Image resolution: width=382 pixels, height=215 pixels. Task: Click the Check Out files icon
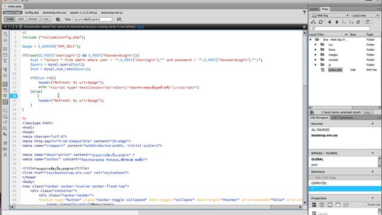click(344, 22)
